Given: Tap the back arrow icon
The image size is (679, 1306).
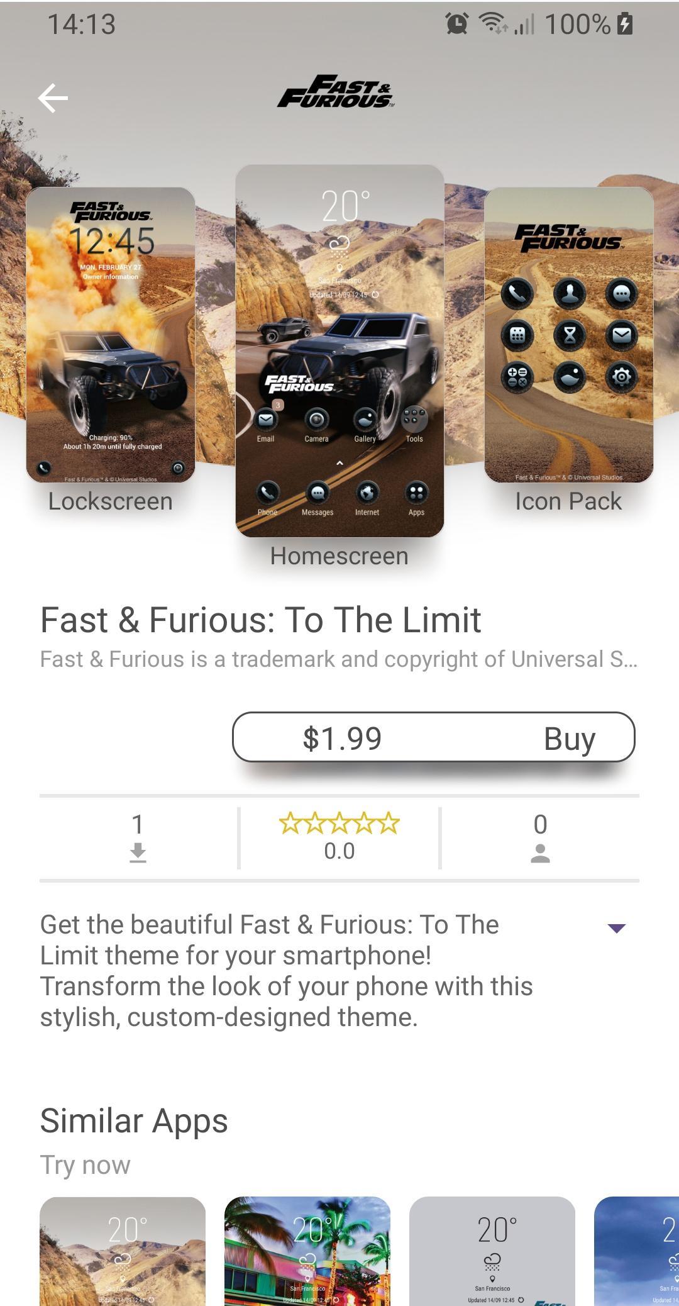Looking at the screenshot, I should pos(53,98).
